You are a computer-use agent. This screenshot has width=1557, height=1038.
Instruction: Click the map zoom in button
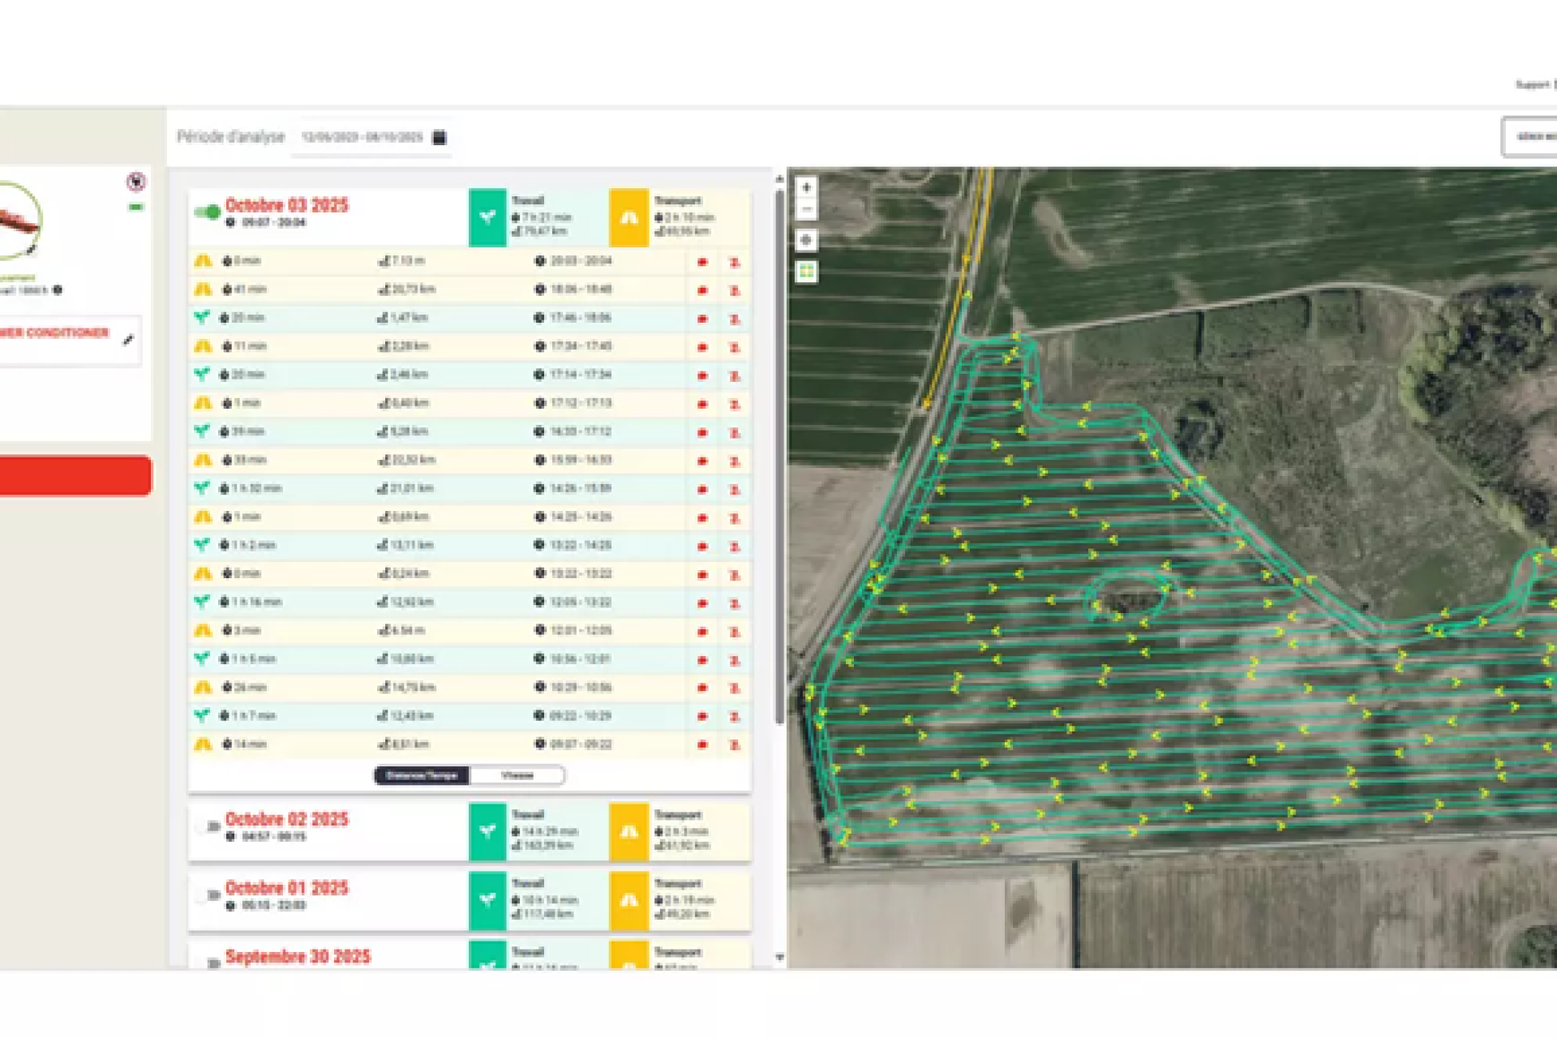pyautogui.click(x=806, y=187)
